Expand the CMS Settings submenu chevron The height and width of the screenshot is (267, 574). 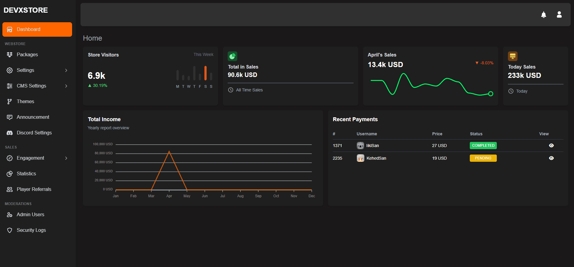pyautogui.click(x=66, y=86)
